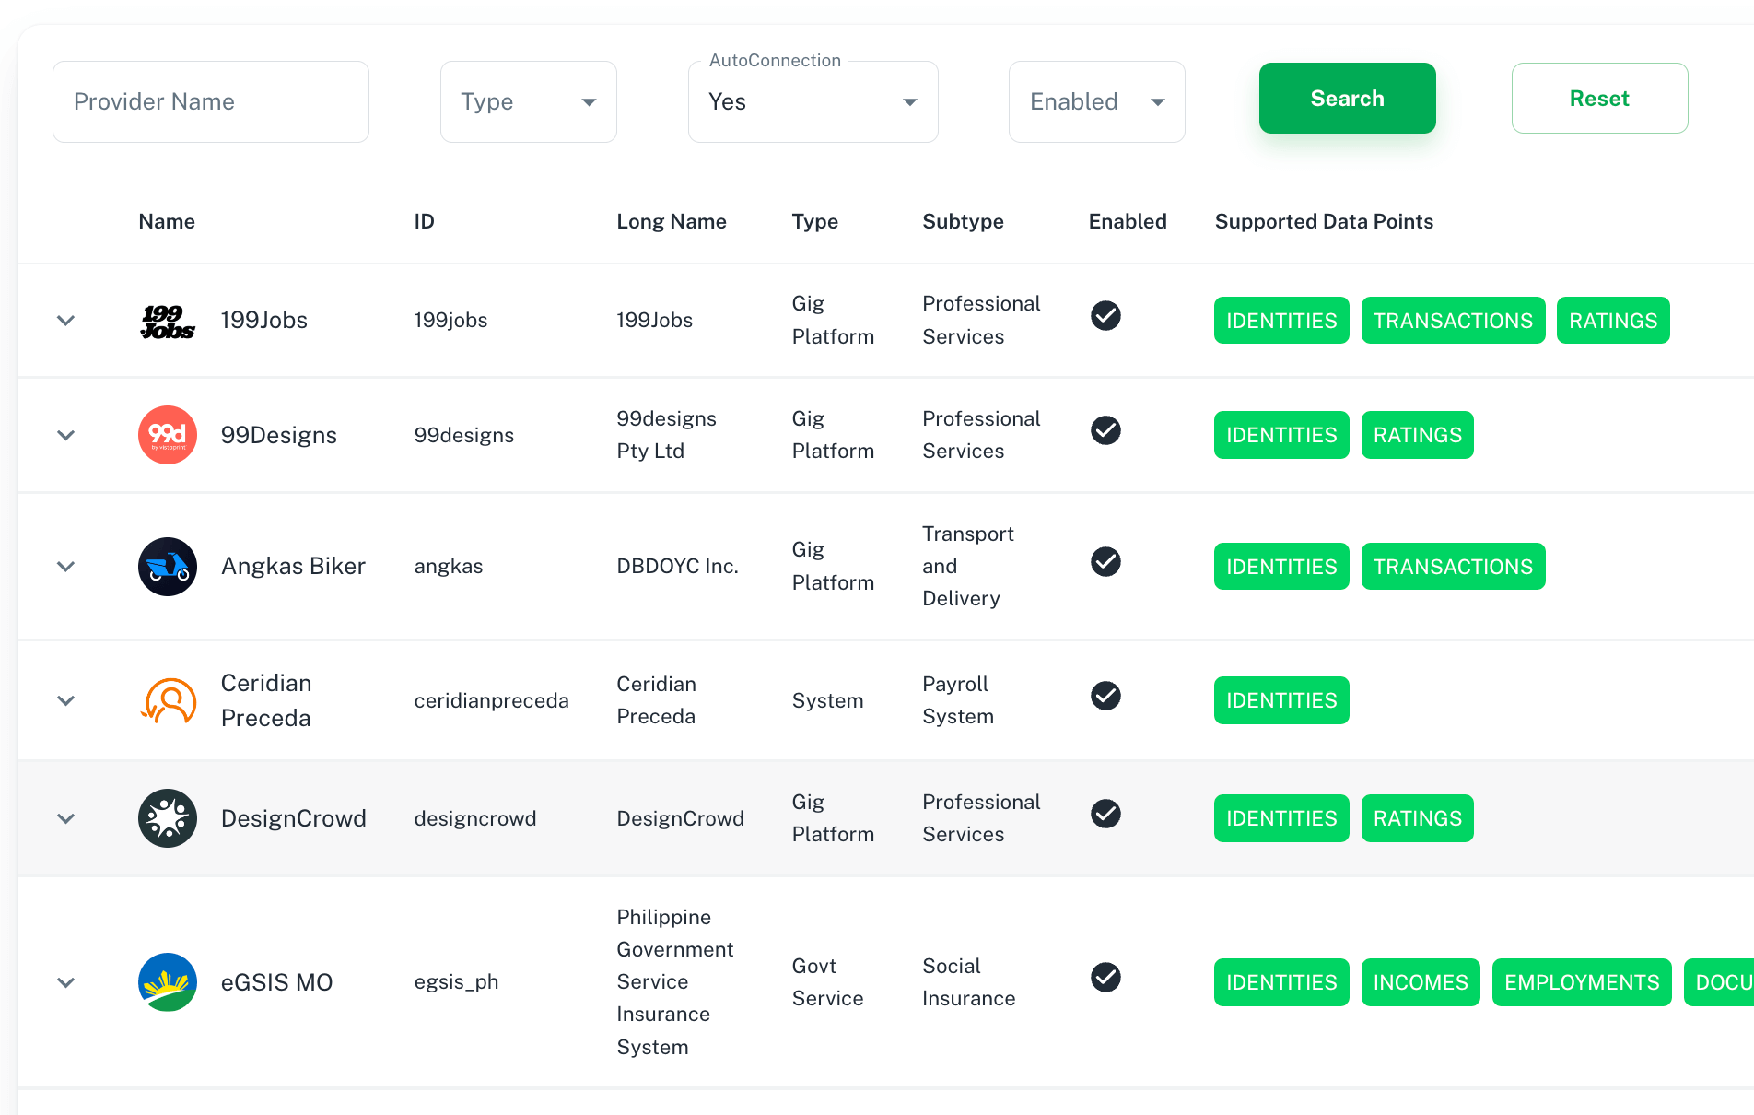
Task: Click IDENTITIES tag in Ceridian Preceda row
Action: [x=1281, y=700]
